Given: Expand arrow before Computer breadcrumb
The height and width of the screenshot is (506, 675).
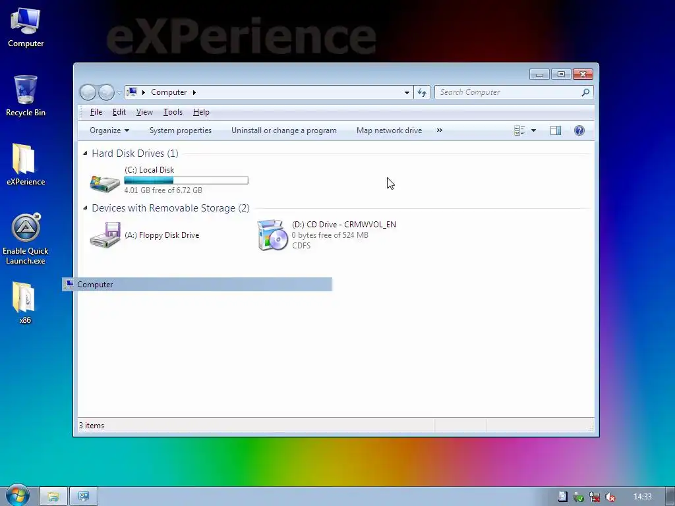Looking at the screenshot, I should click(x=143, y=92).
